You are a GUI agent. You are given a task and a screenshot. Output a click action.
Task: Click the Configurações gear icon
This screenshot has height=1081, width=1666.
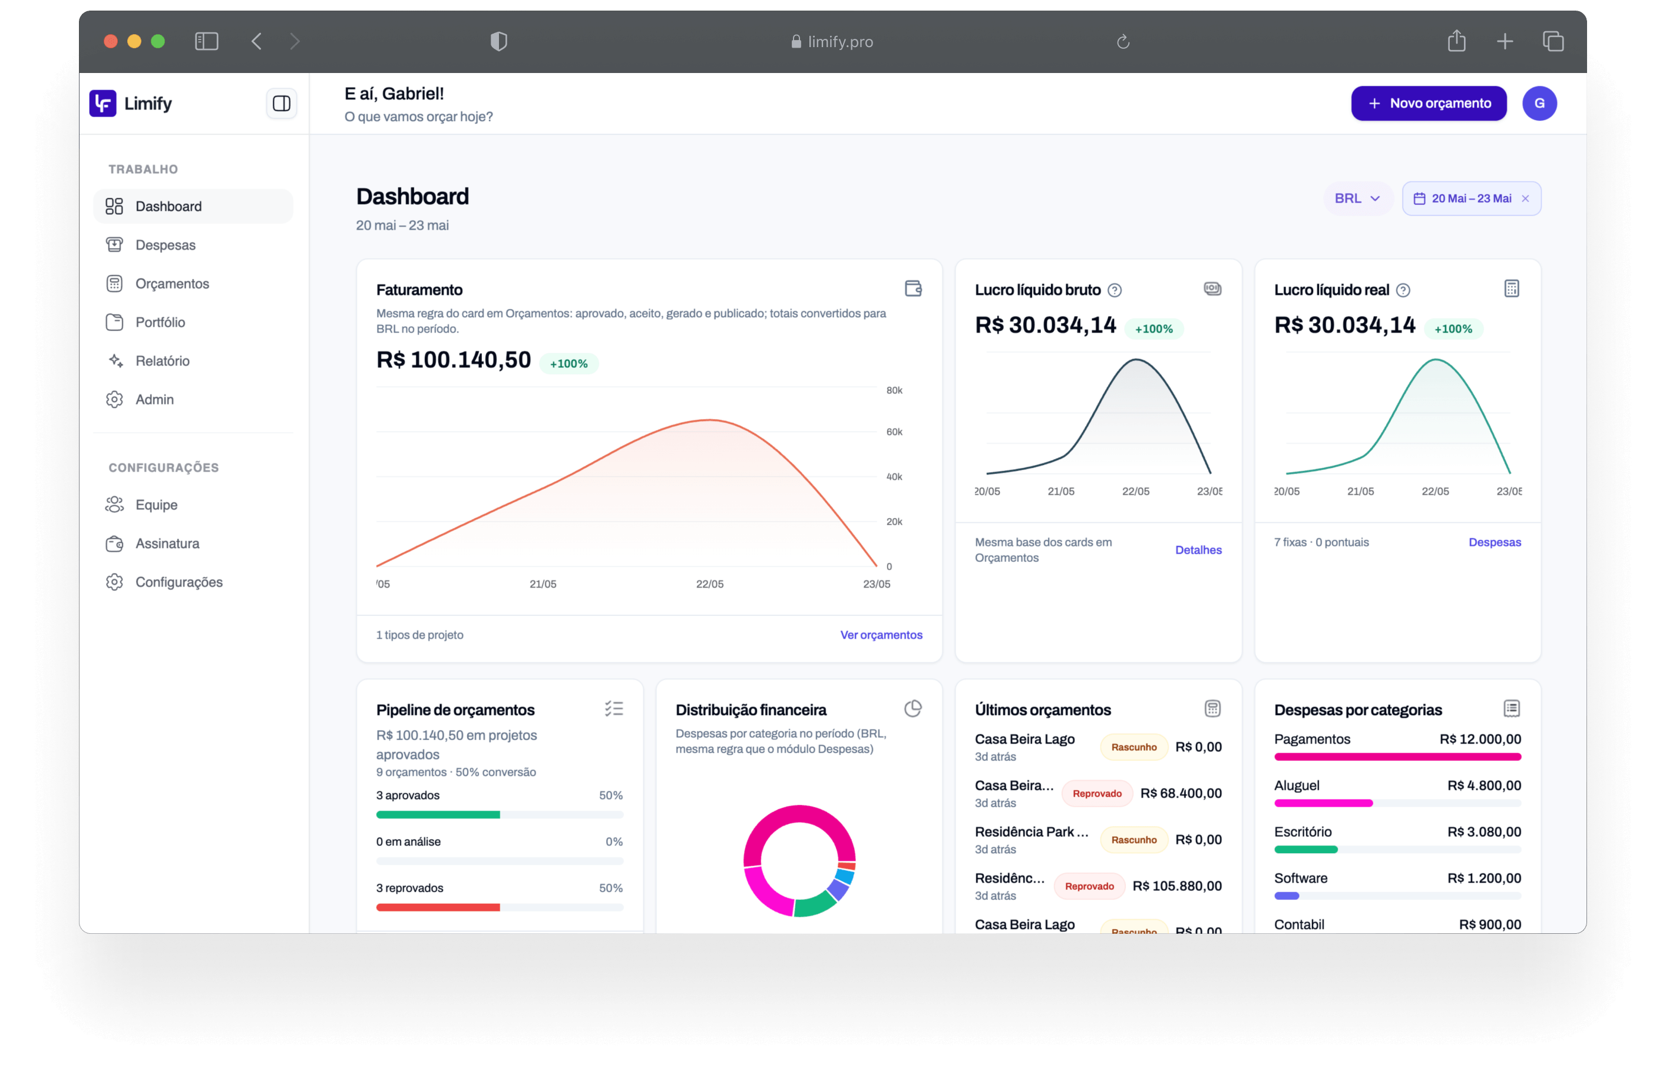(x=115, y=582)
